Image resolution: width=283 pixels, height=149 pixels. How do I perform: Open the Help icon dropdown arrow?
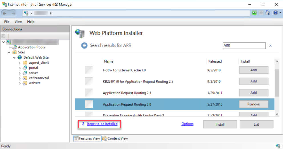(280, 13)
